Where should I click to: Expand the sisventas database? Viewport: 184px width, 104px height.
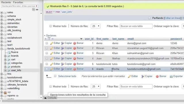(1, 27)
